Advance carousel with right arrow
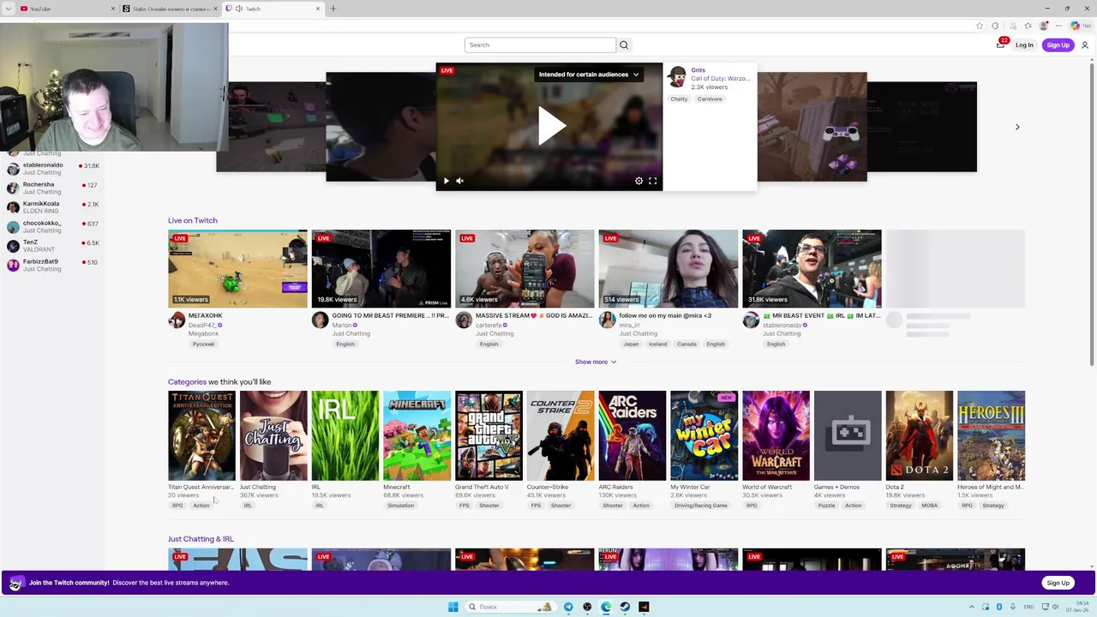The width and height of the screenshot is (1097, 617). click(1017, 127)
